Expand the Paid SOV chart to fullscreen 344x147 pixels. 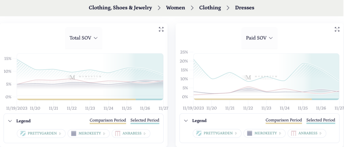coord(337,29)
